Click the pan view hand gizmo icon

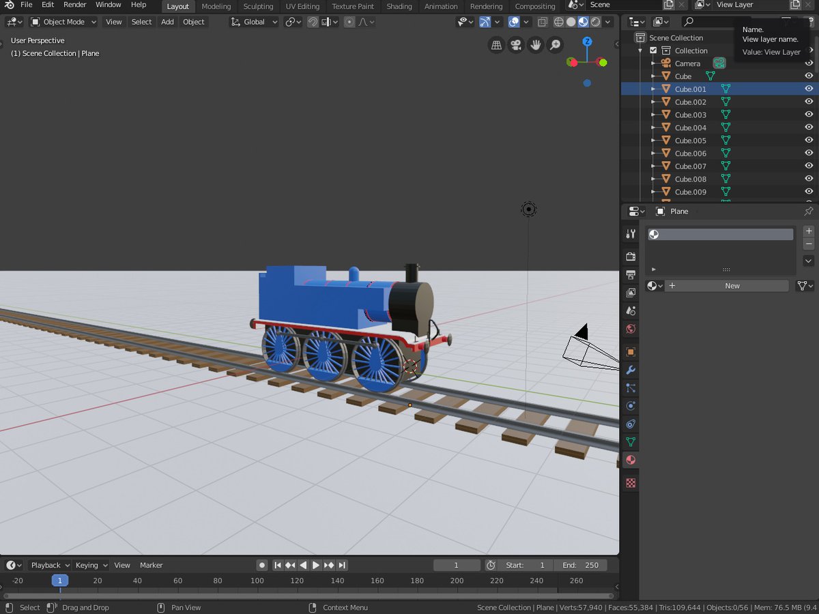pyautogui.click(x=536, y=45)
